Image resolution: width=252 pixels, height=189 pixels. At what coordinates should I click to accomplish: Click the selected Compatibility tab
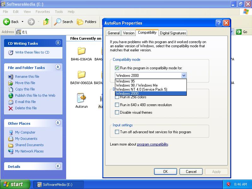click(147, 32)
